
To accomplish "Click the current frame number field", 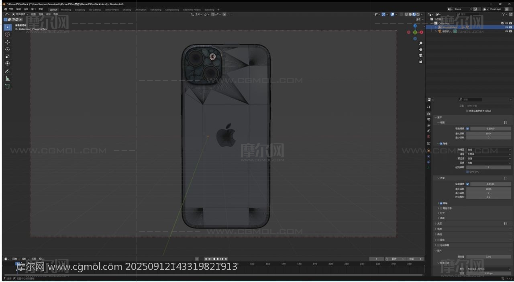I will tap(376, 259).
